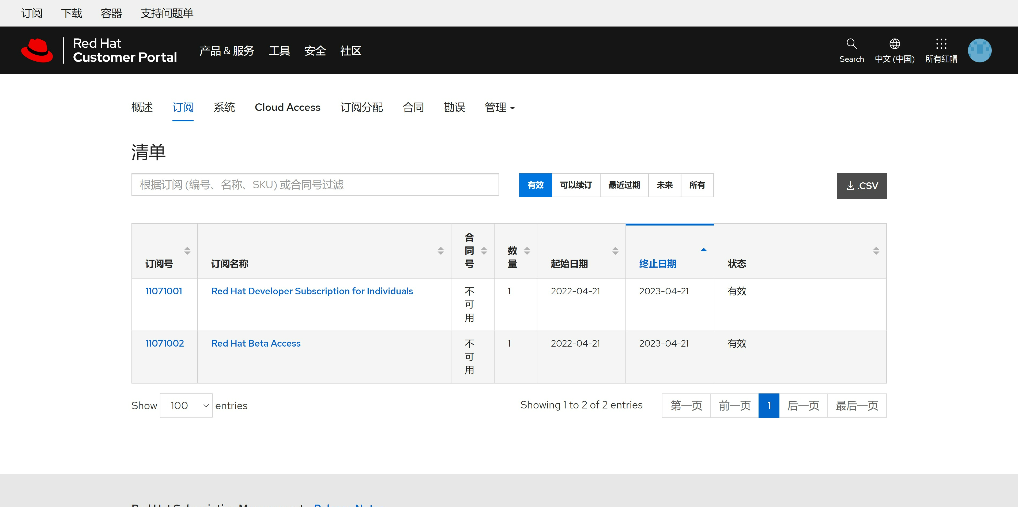The width and height of the screenshot is (1018, 507).
Task: Open the Show 100 entries dropdown
Action: [x=186, y=405]
